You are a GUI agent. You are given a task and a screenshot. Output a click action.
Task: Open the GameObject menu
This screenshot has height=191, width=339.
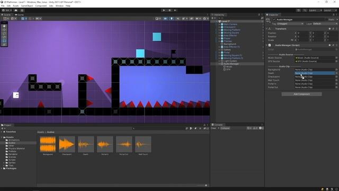click(x=27, y=6)
